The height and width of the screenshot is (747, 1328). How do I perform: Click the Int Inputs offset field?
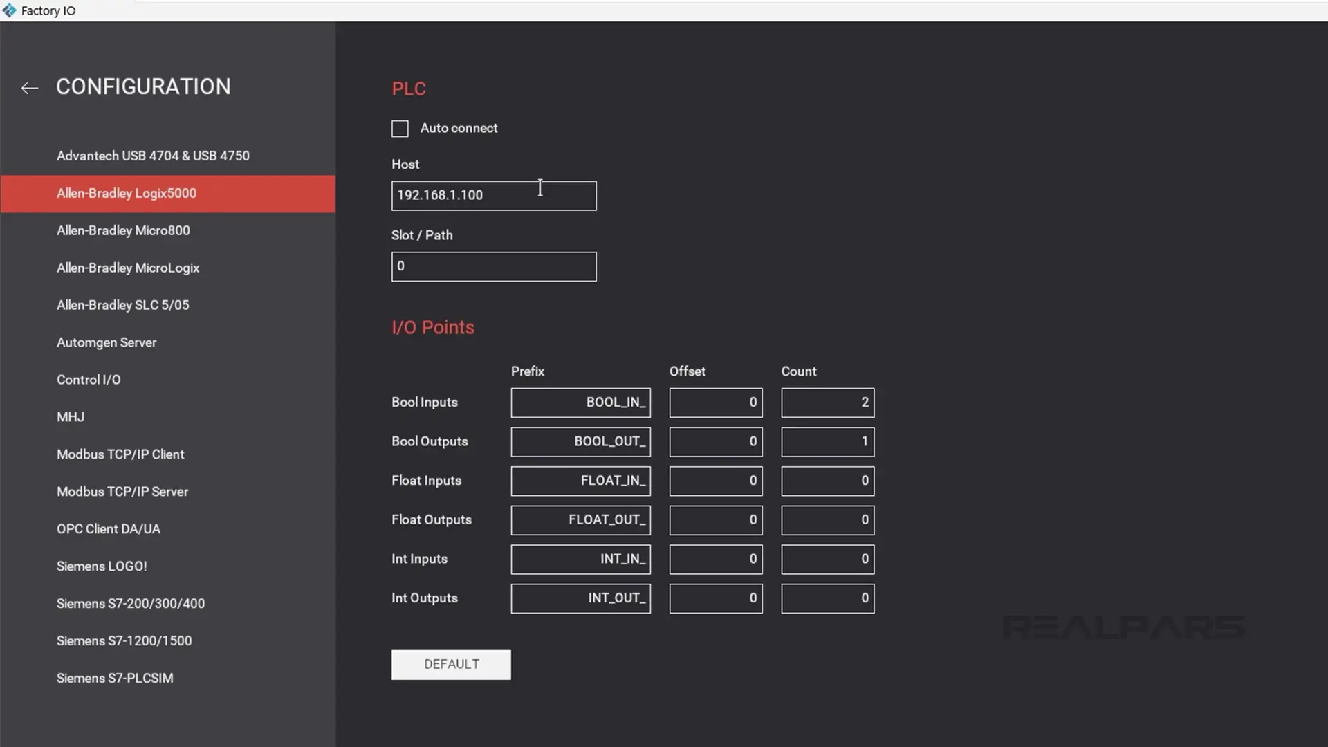click(x=716, y=560)
